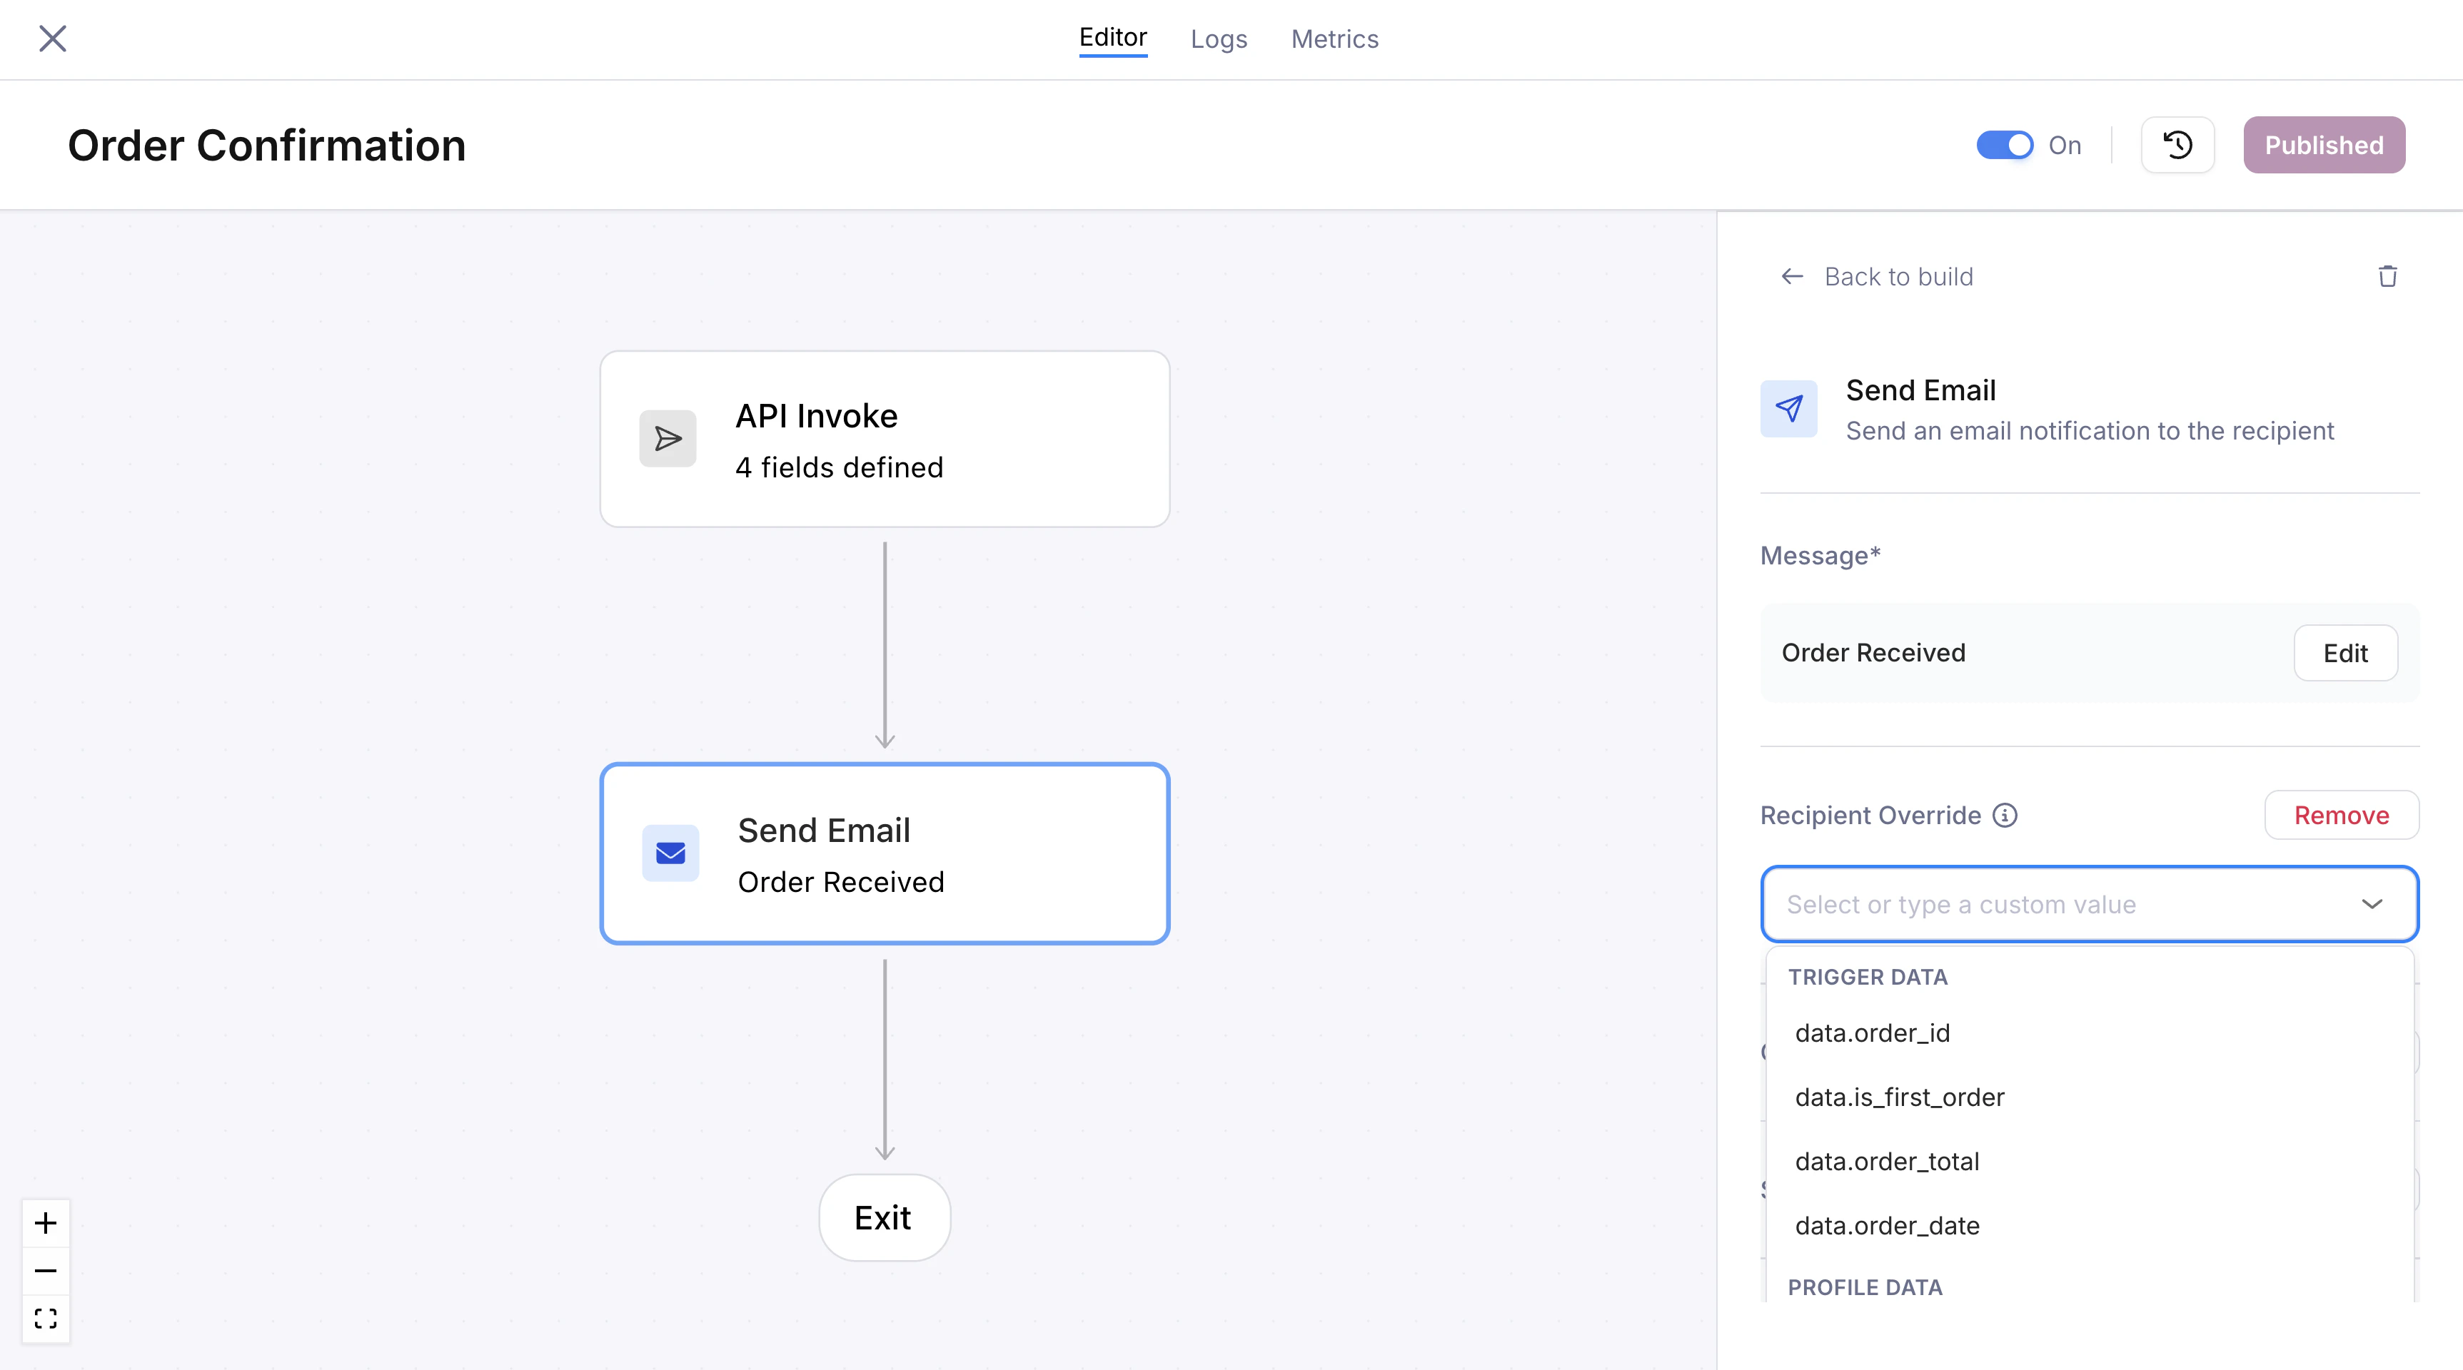Select data.order_id from the dropdown list
Image resolution: width=2463 pixels, height=1370 pixels.
point(1872,1032)
